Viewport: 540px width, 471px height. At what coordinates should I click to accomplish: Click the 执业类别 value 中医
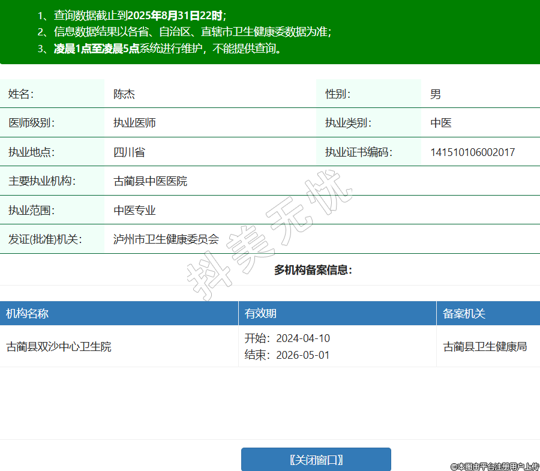point(441,123)
